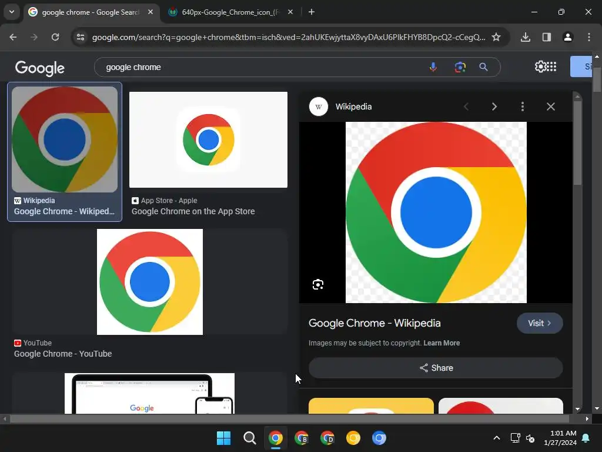This screenshot has width=602, height=452.
Task: Open Chromium from the taskbar
Action: click(x=379, y=438)
